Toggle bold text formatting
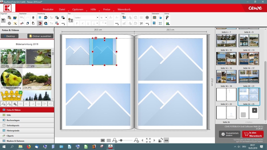 76,23
